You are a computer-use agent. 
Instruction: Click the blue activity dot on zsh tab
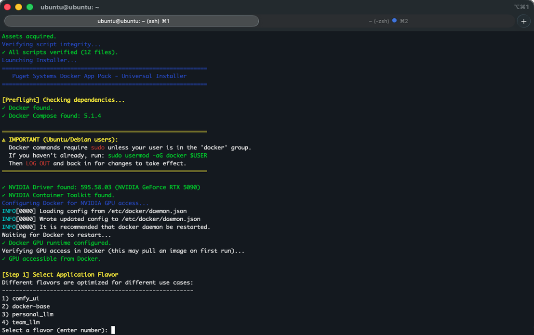[394, 20]
